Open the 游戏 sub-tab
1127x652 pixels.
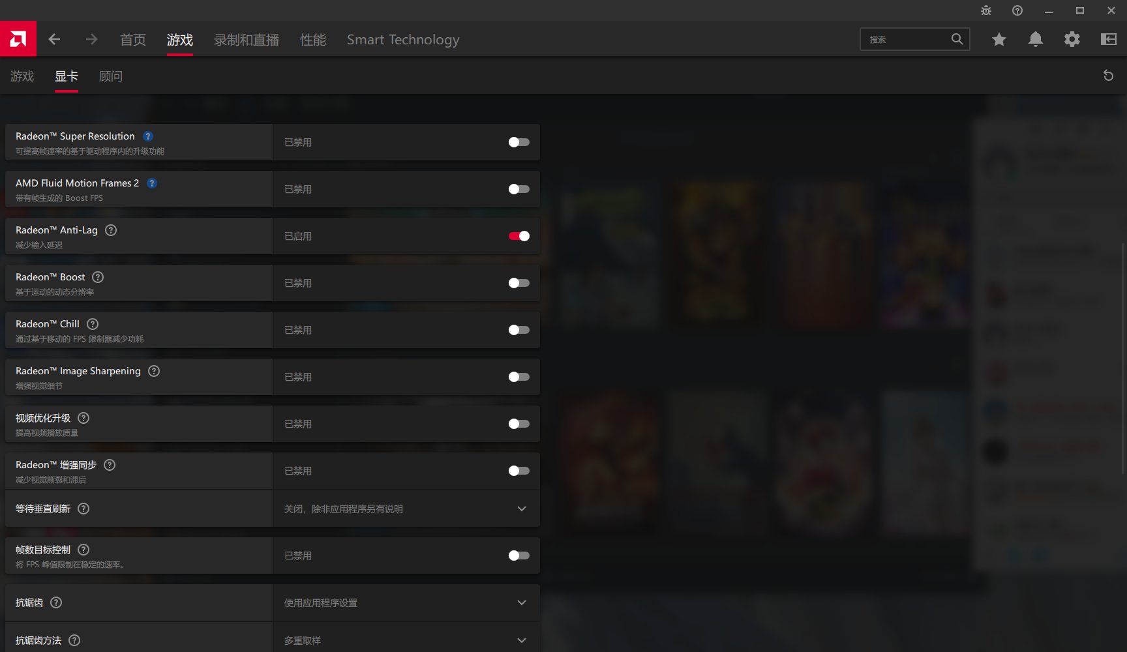[22, 76]
